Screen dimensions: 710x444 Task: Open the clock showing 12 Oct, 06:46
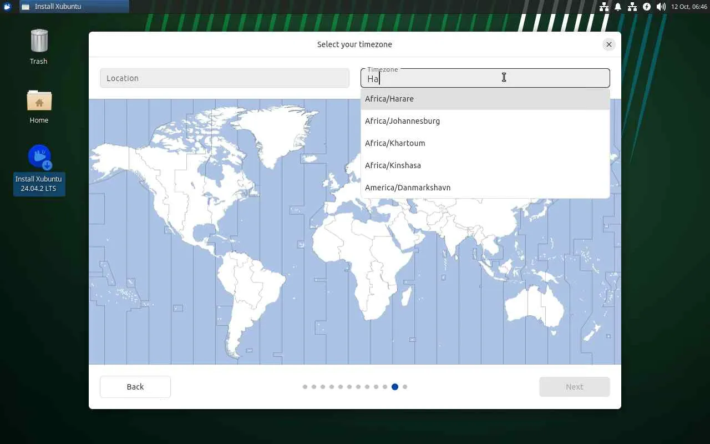pos(689,7)
